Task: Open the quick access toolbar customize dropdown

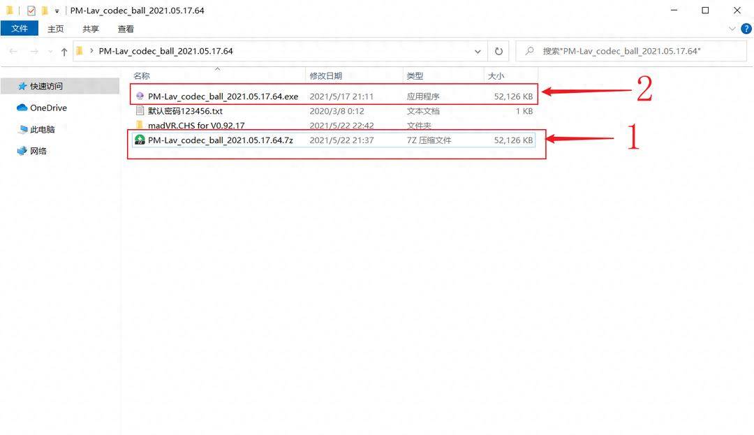Action: [x=57, y=12]
